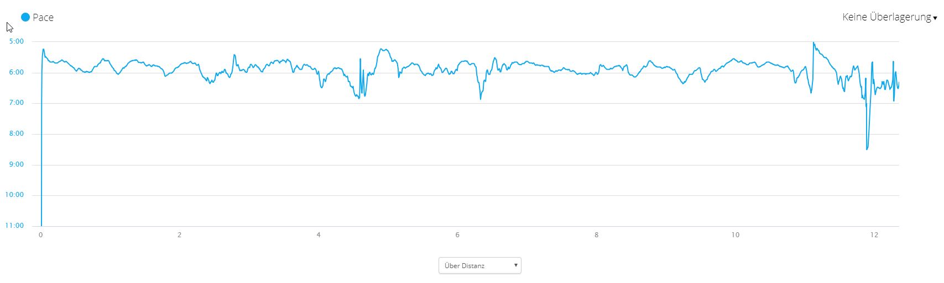Click the arrow beside Keine Überlagerung
This screenshot has height=283, width=944.
pos(935,18)
